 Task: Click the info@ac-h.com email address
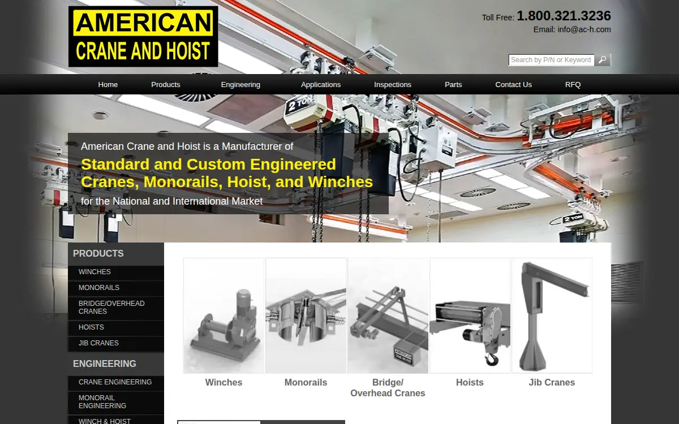tap(584, 29)
